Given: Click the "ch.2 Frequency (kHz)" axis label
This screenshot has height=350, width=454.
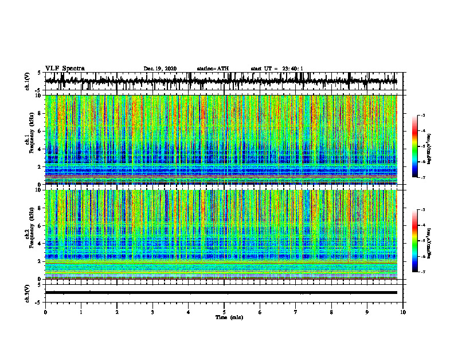Looking at the screenshot, I should click(x=29, y=228).
